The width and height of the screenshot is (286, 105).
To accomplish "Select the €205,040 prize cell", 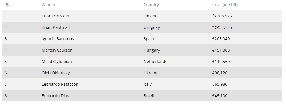I will [x=221, y=39].
